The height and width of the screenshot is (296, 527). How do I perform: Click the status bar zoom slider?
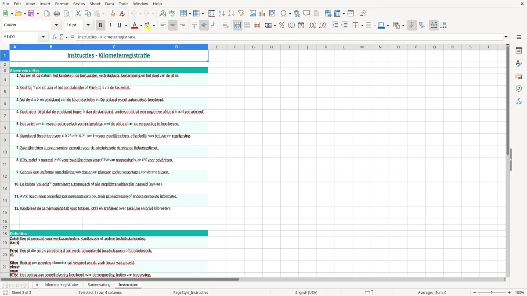coord(491,292)
